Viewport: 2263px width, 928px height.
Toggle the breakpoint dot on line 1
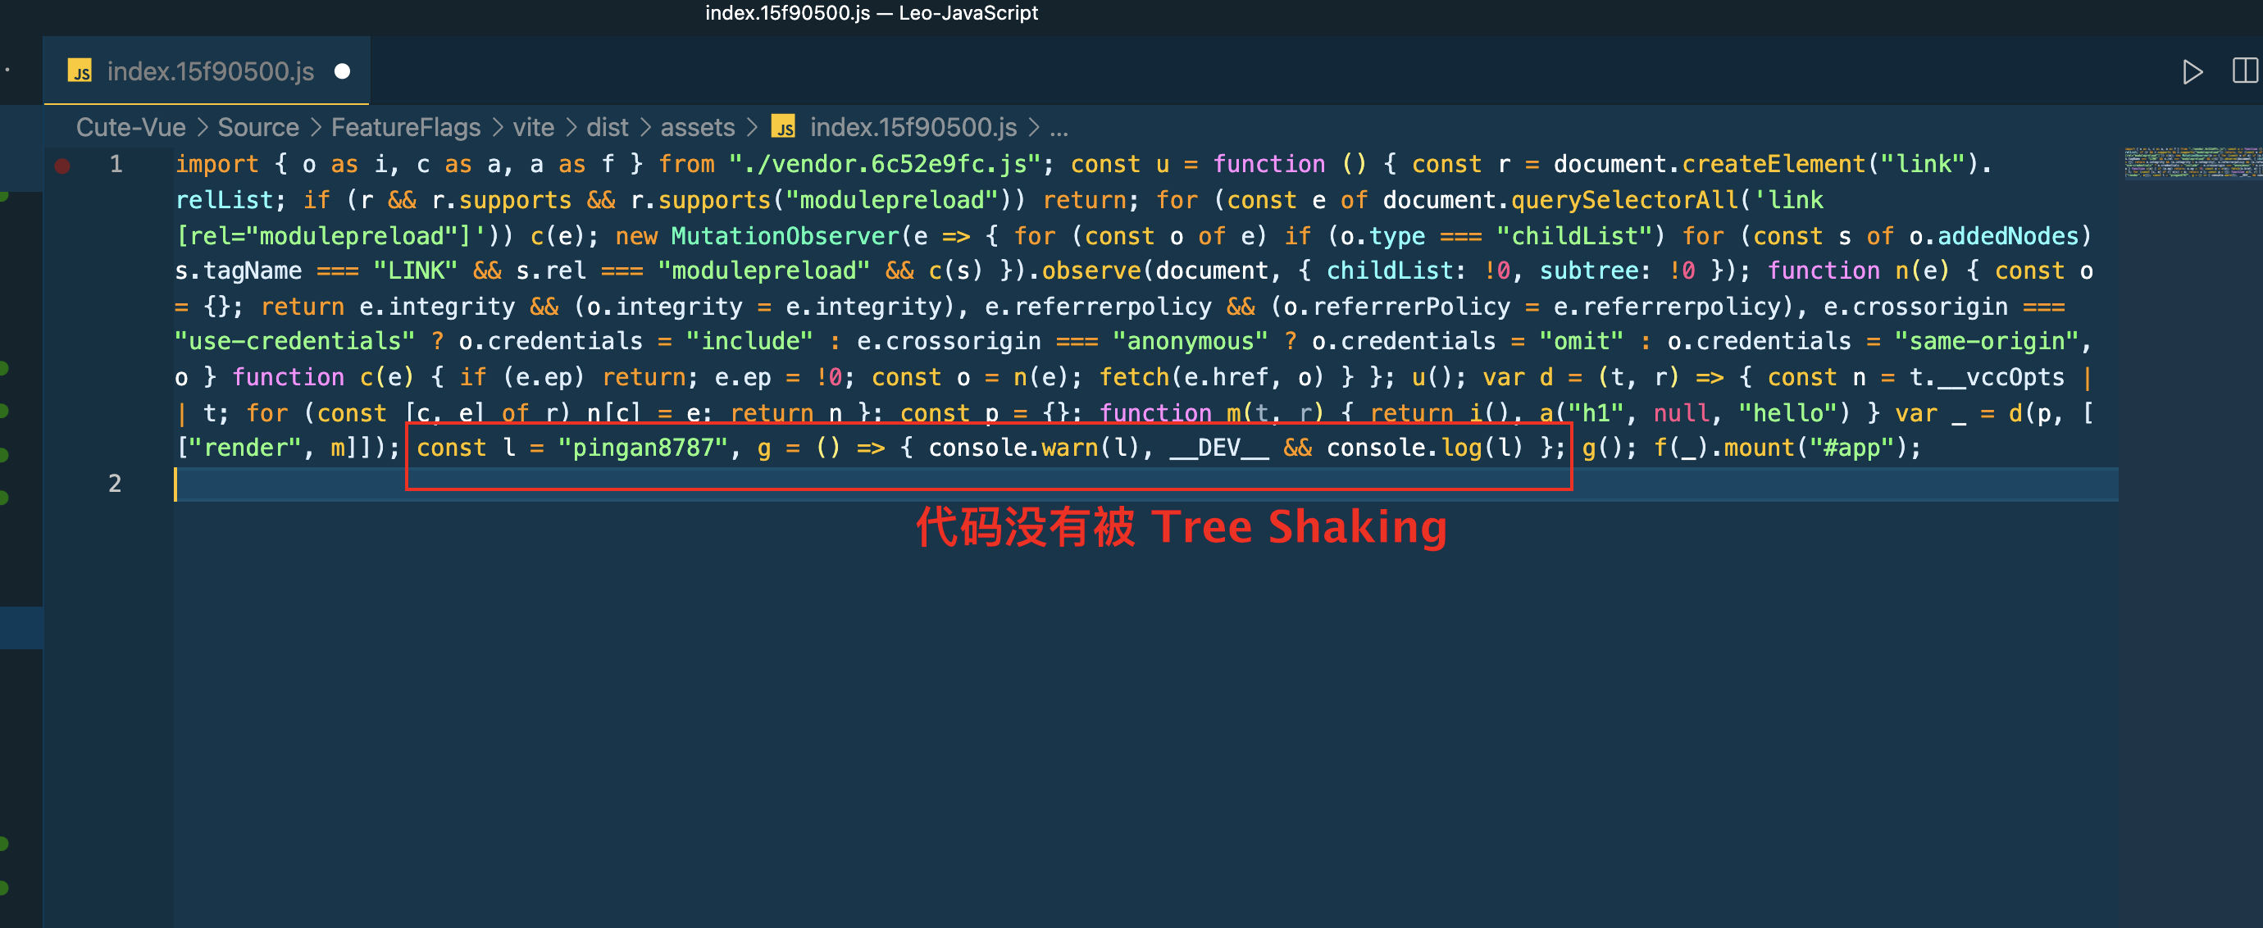click(62, 165)
